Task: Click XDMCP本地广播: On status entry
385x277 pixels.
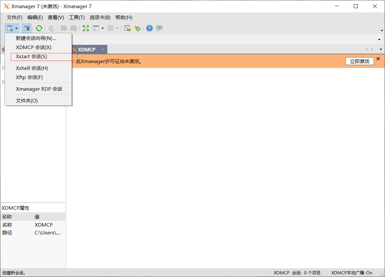Action: point(352,273)
